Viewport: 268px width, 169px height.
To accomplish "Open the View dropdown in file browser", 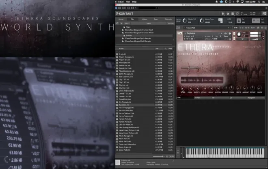I will (127, 23).
